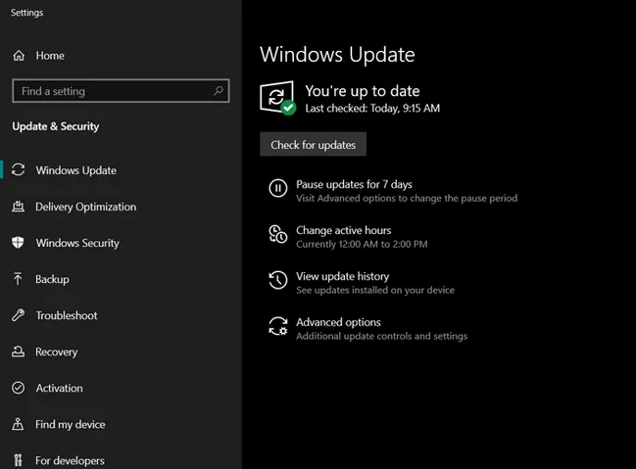Select the Windows Update sync icon in the sidebar
The width and height of the screenshot is (636, 469).
[x=19, y=169]
